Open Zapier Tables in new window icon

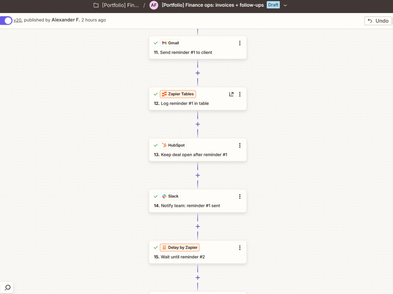(x=231, y=94)
